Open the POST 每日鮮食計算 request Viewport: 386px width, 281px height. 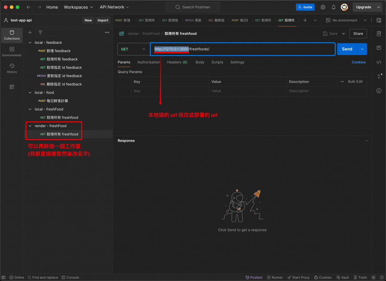point(69,101)
